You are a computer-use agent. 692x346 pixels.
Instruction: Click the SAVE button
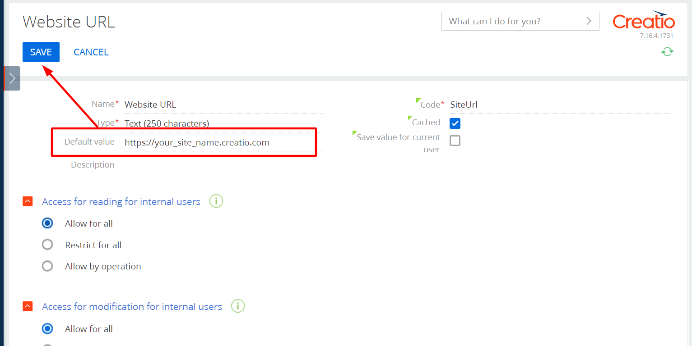coord(41,52)
